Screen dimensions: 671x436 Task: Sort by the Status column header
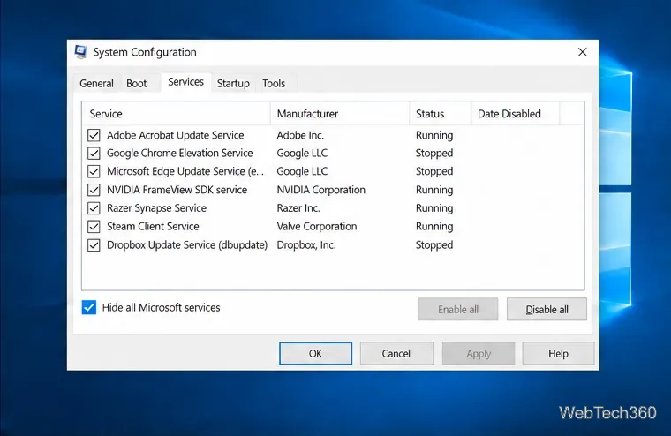[x=441, y=114]
